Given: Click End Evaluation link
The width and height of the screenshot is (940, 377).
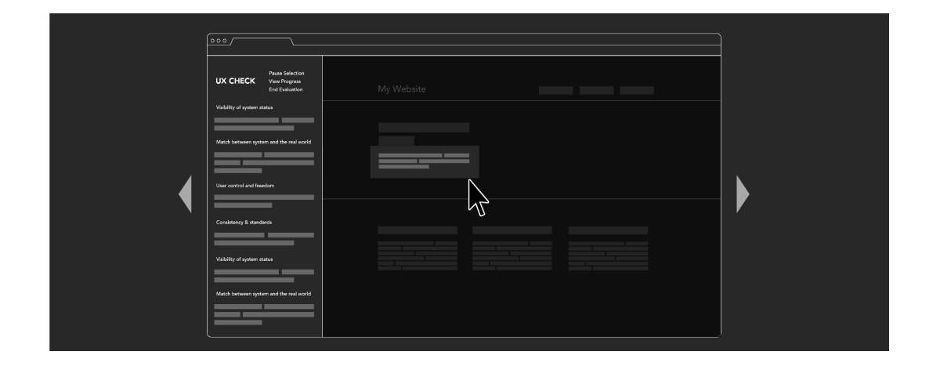Looking at the screenshot, I should coord(285,89).
